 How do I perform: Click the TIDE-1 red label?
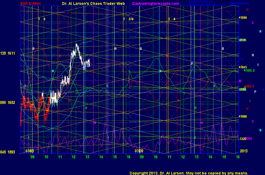(249, 86)
